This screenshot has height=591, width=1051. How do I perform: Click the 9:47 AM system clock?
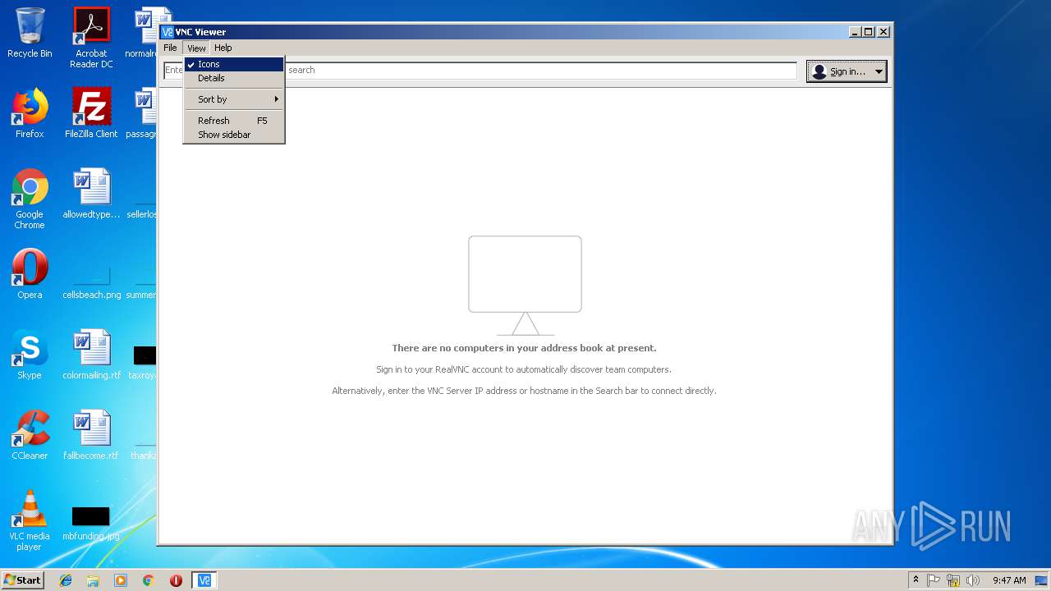(1009, 580)
